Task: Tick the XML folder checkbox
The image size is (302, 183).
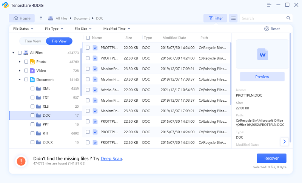Action: 32,88
